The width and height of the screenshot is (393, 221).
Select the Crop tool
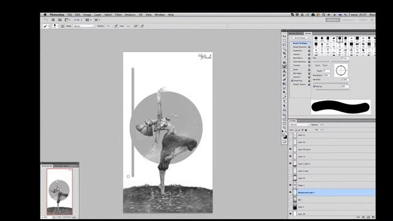[284, 53]
